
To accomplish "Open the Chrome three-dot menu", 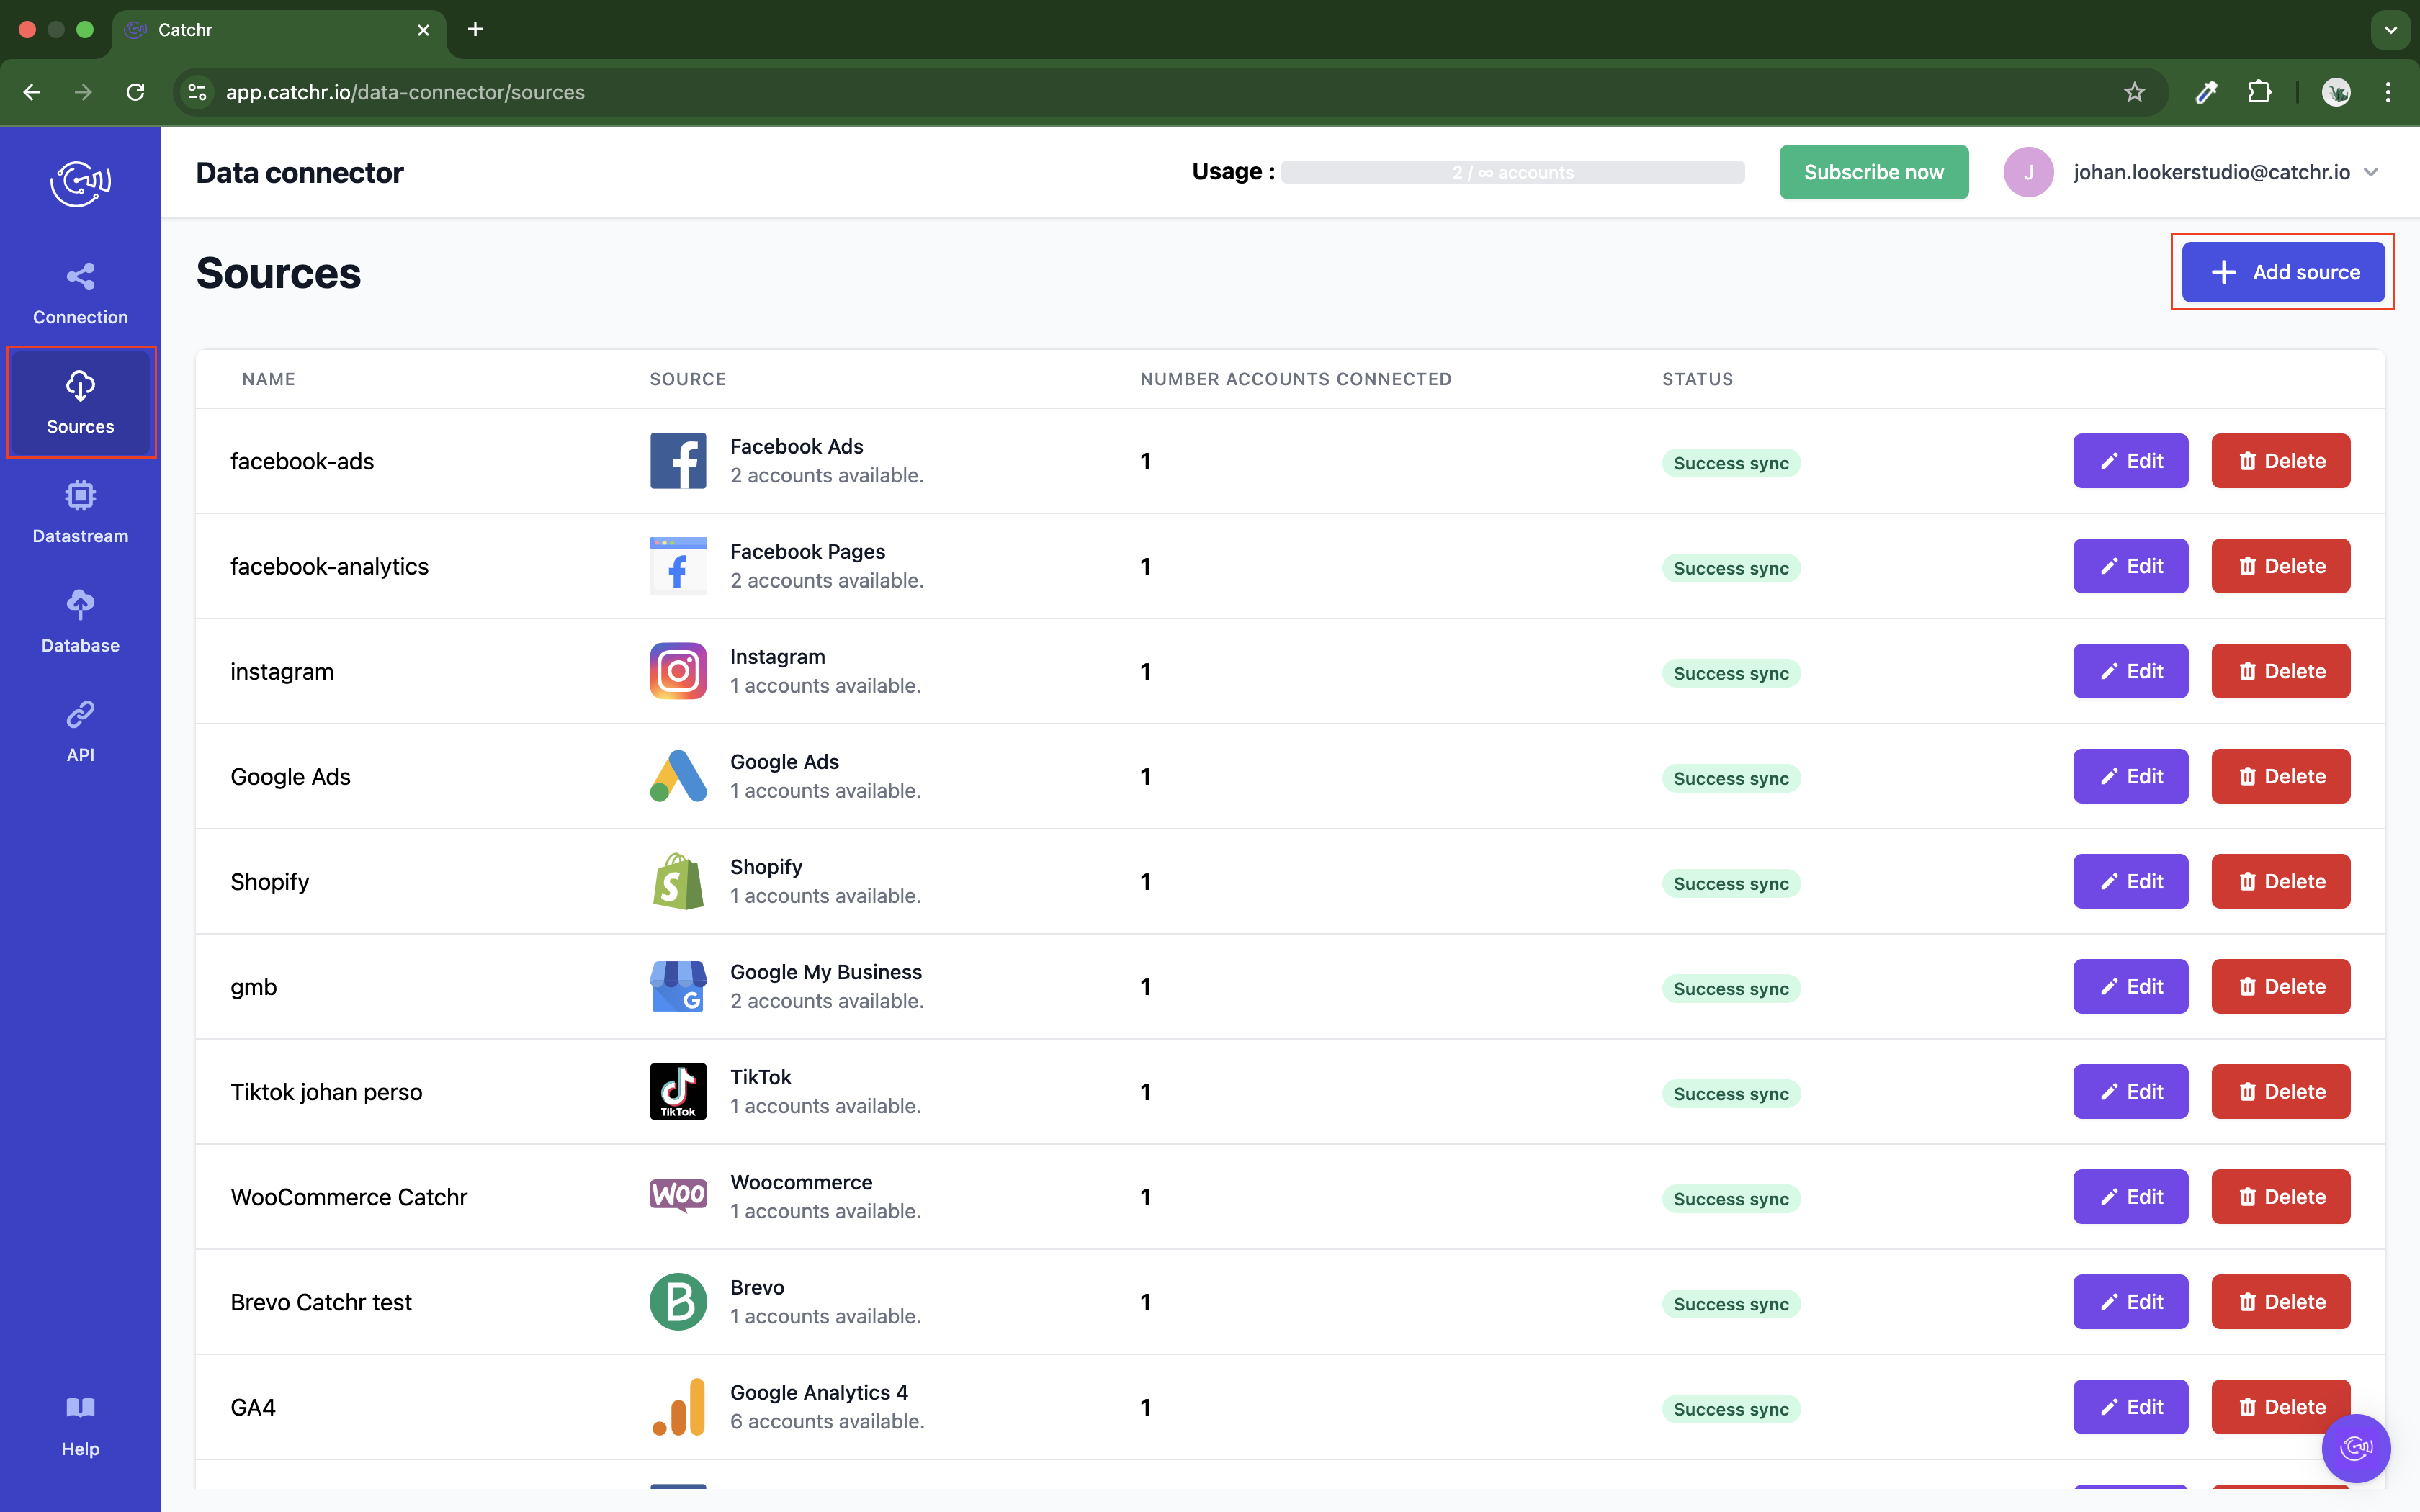I will (2388, 92).
